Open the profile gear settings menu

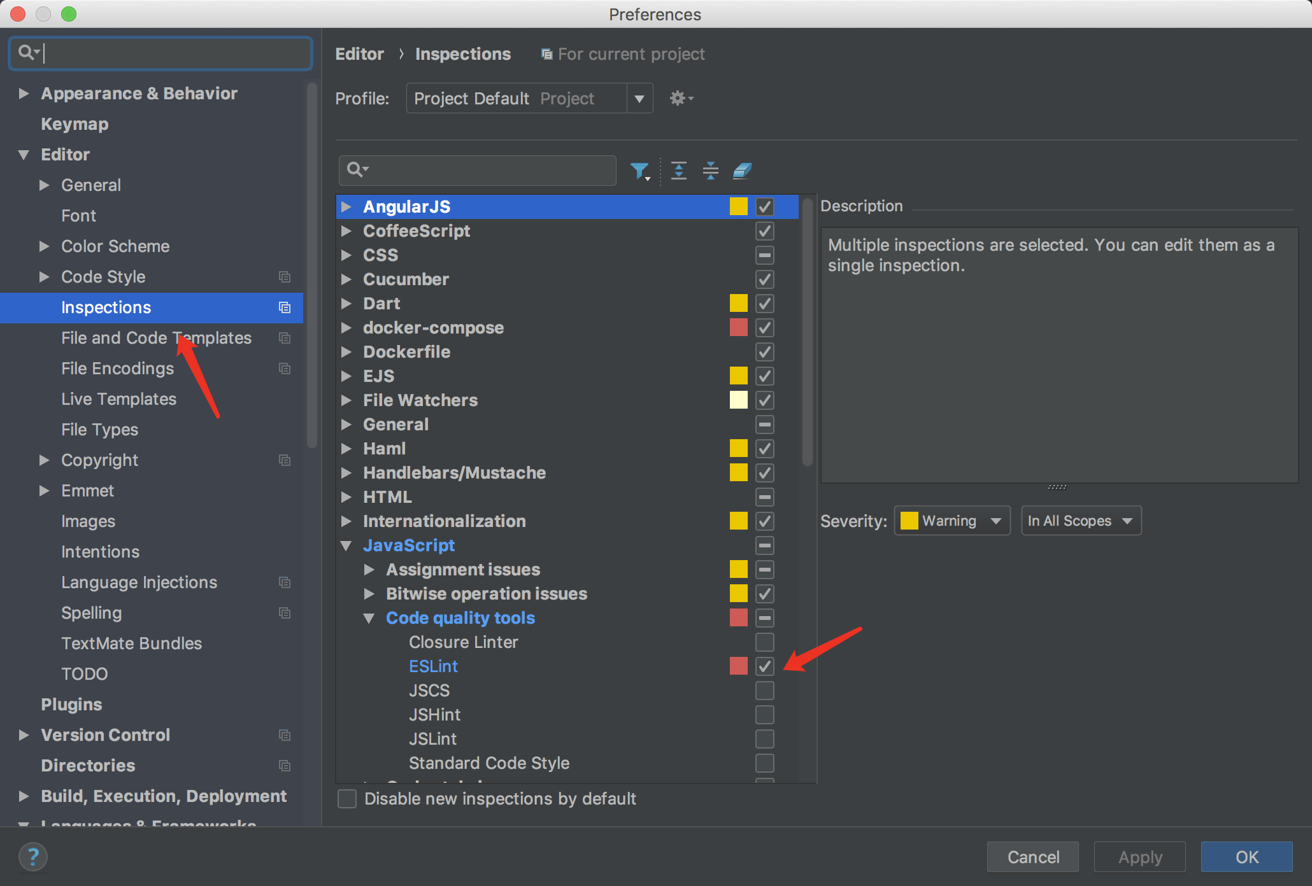680,99
